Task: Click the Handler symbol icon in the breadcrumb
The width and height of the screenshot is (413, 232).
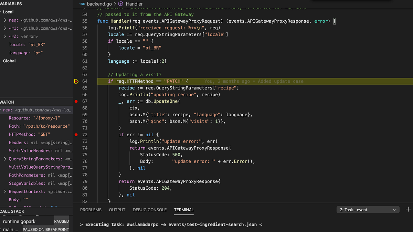Action: pyautogui.click(x=120, y=4)
